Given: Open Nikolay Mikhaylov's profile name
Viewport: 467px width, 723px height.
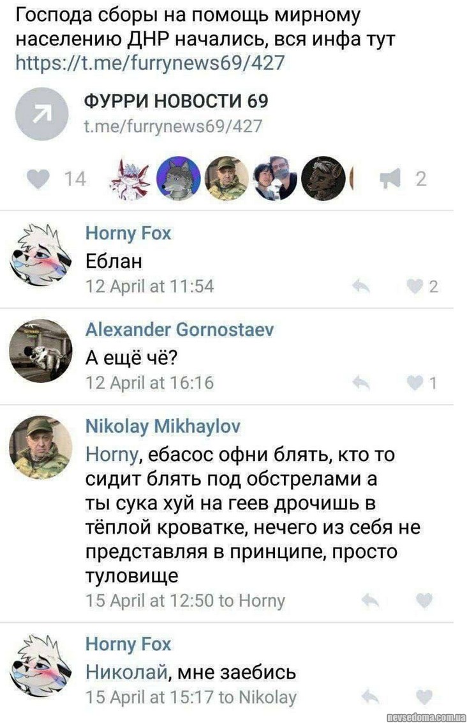Looking at the screenshot, I should [x=163, y=426].
